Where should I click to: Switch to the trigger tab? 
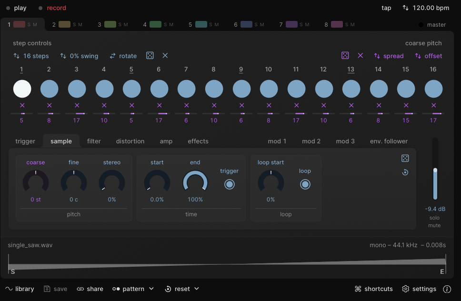click(x=25, y=141)
